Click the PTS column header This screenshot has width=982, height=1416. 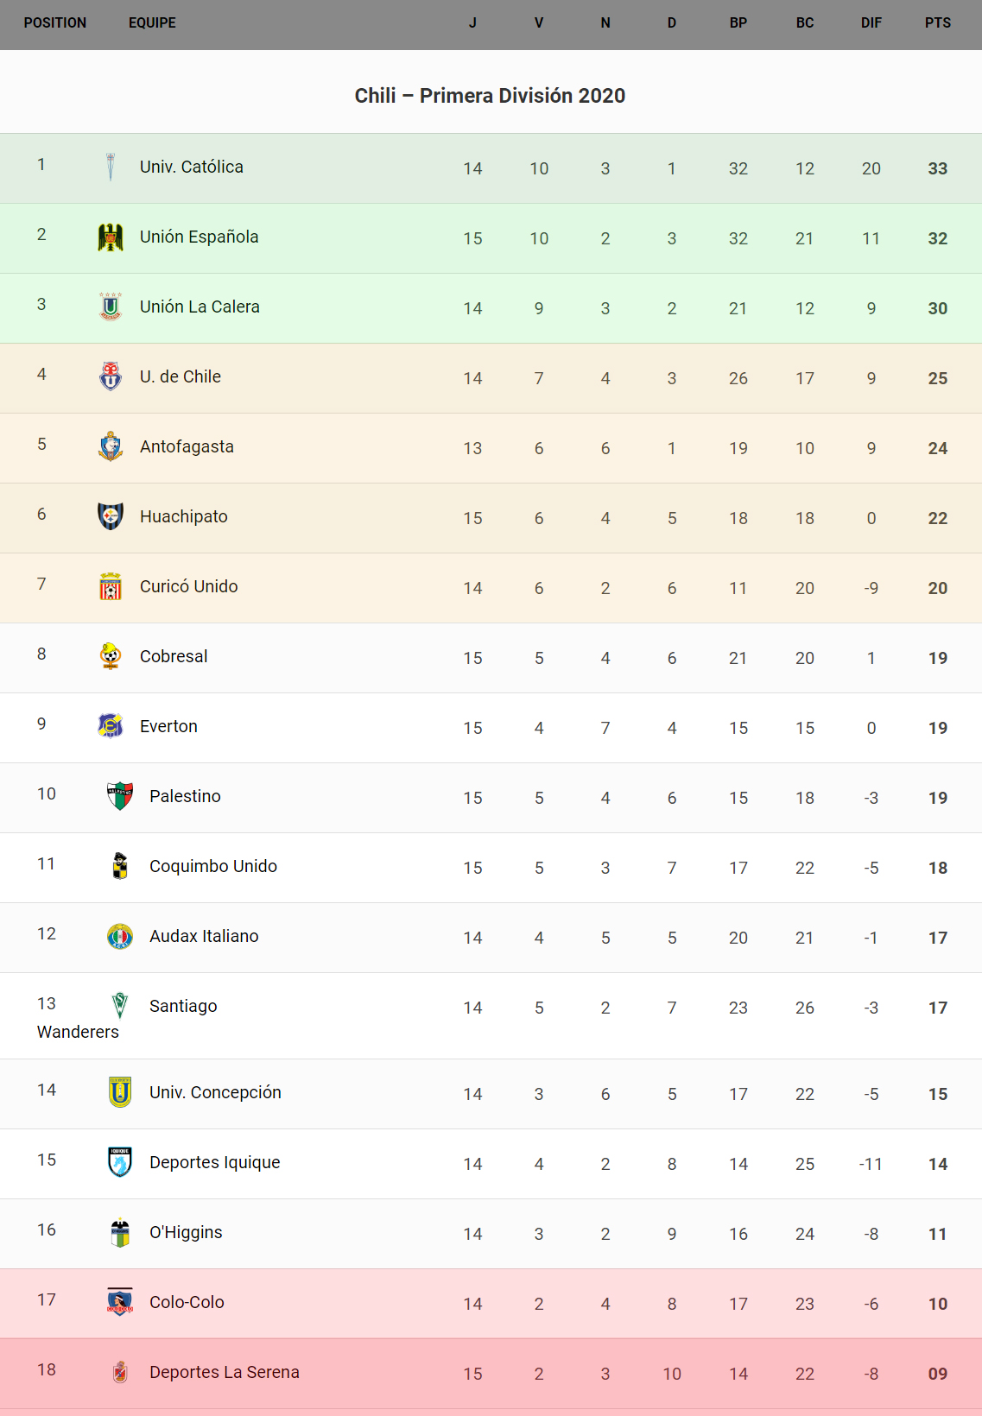click(x=937, y=23)
